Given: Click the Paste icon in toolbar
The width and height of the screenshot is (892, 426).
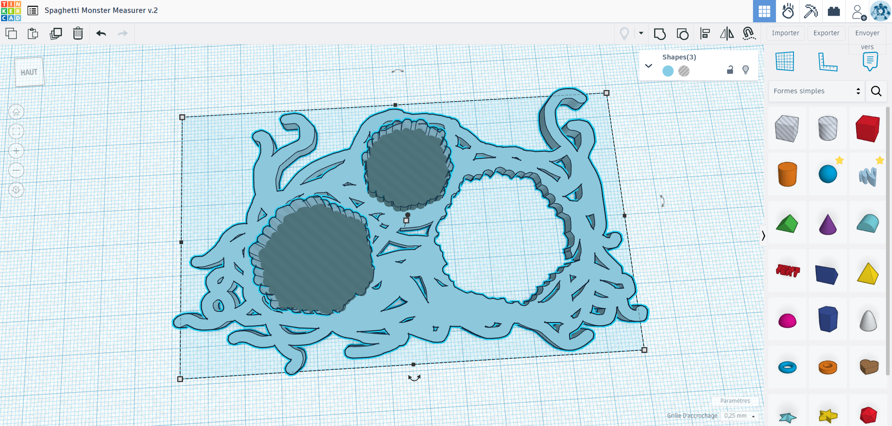Looking at the screenshot, I should point(33,33).
